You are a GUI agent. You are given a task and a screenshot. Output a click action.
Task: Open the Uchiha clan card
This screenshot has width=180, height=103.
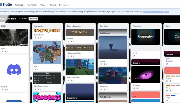(x=172, y=79)
